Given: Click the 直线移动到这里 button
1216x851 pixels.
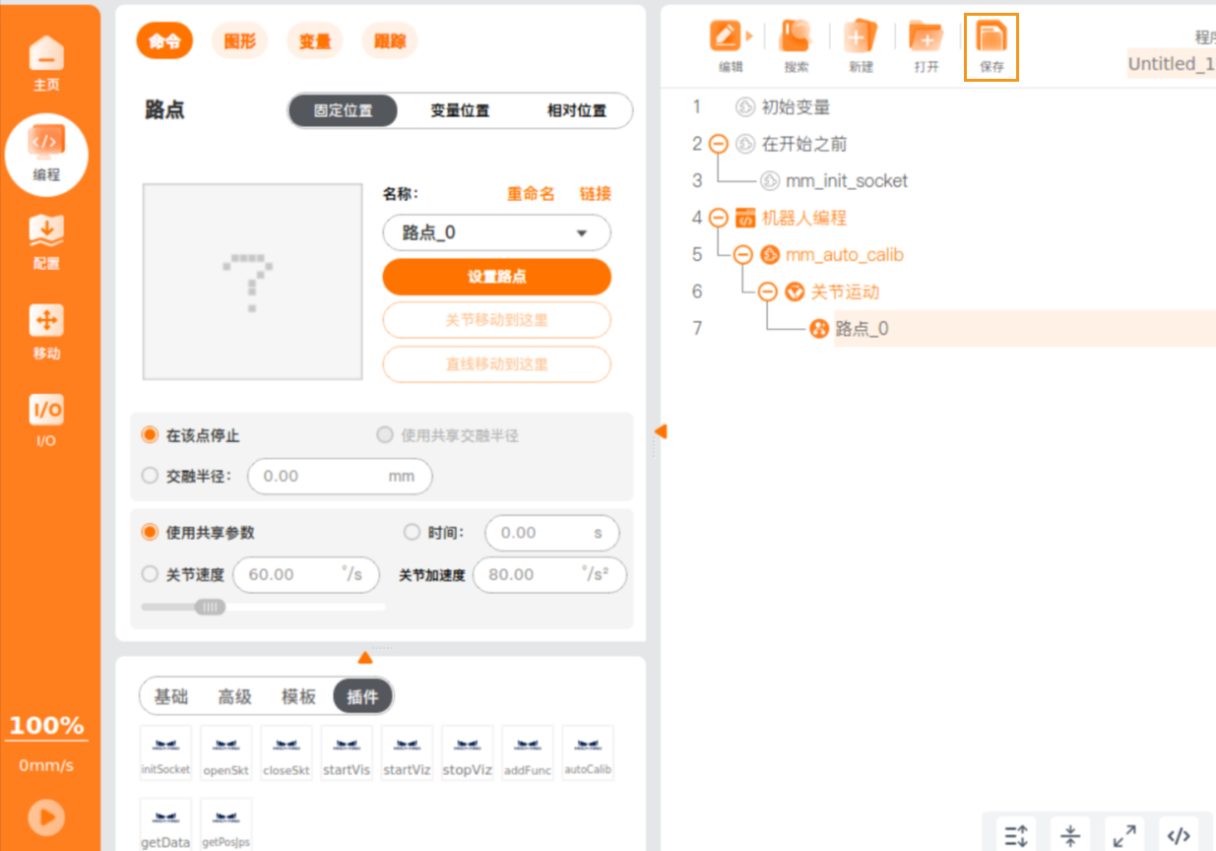Looking at the screenshot, I should [497, 364].
